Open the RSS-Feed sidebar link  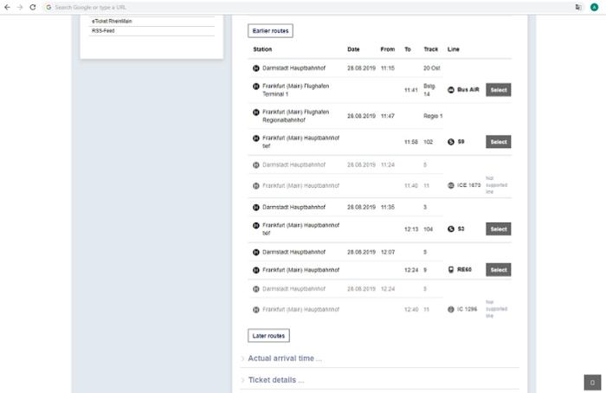(x=103, y=30)
